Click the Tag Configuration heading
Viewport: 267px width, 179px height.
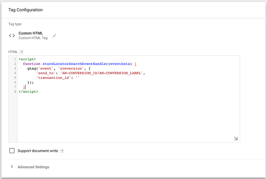click(26, 10)
